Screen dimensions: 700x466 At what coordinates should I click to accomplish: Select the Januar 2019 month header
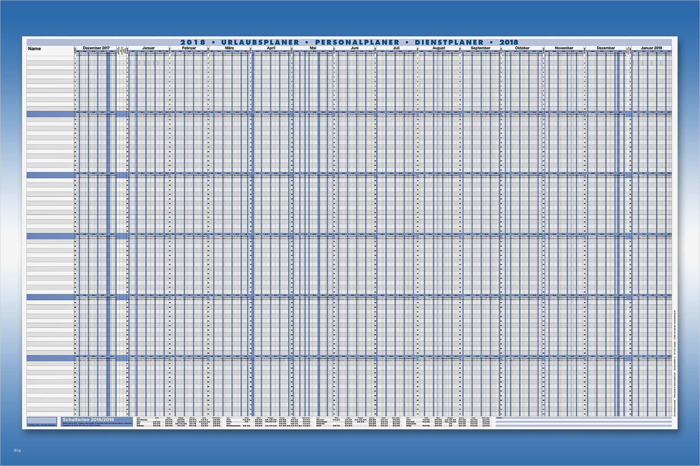(651, 48)
